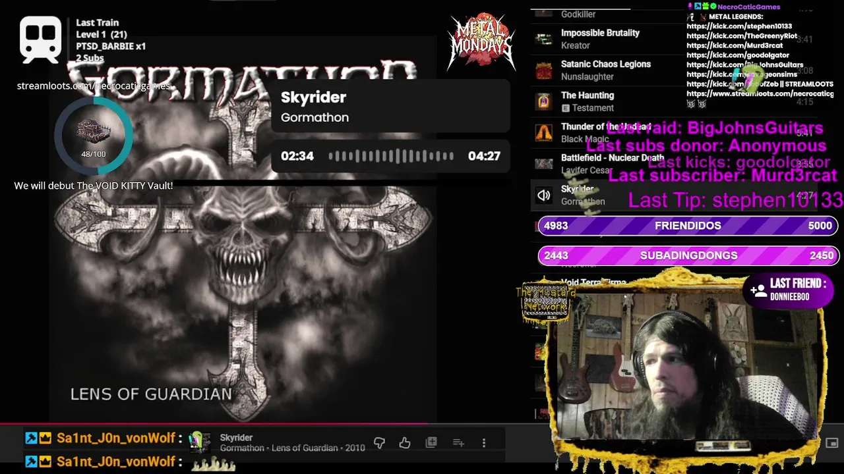Screen dimensions: 844x474
Task: Click the PTSD_BARBIE x1 text
Action: click(x=111, y=46)
